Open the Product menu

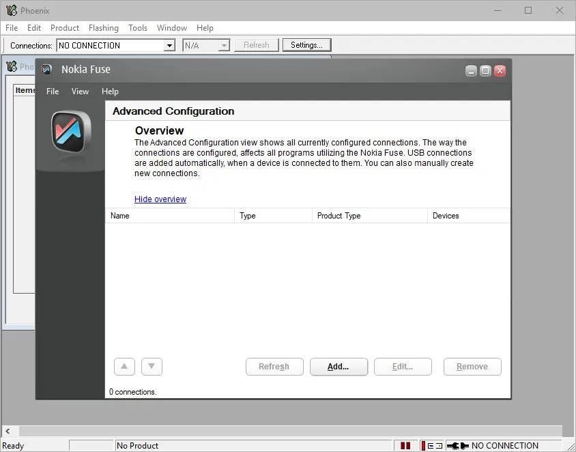click(x=65, y=28)
